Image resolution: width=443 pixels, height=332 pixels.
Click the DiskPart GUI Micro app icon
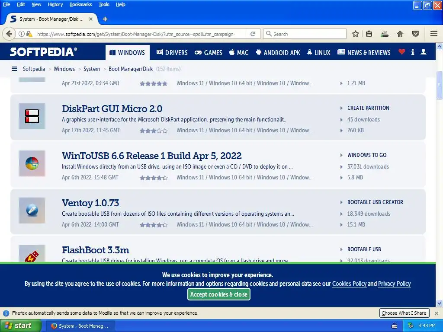pos(32,116)
